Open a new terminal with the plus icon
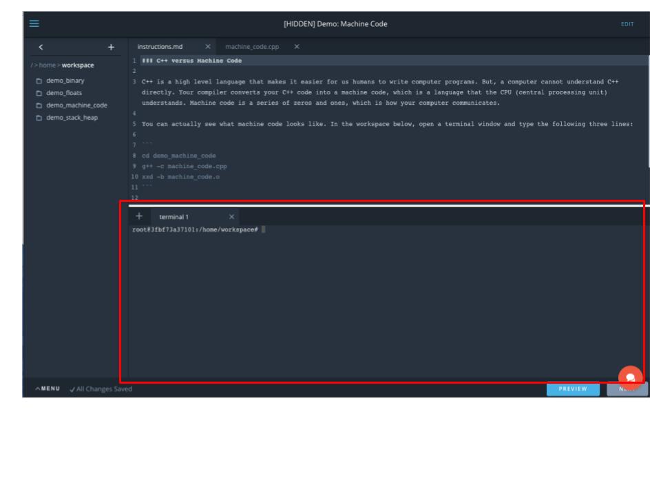This screenshot has height=496, width=661. (x=139, y=216)
